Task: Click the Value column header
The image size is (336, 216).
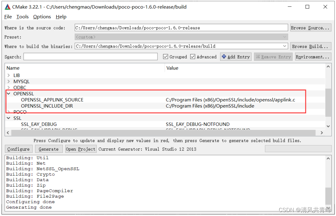Action: [172, 68]
